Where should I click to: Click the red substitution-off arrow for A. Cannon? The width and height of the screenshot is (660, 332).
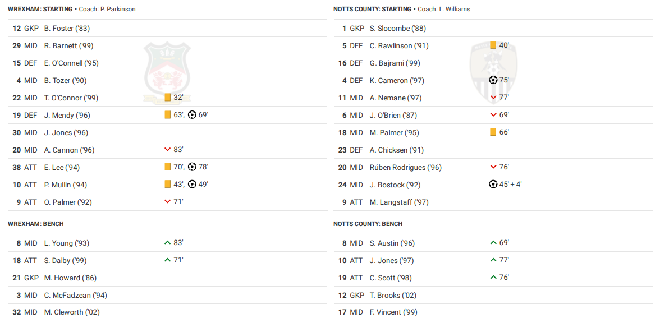pos(167,150)
